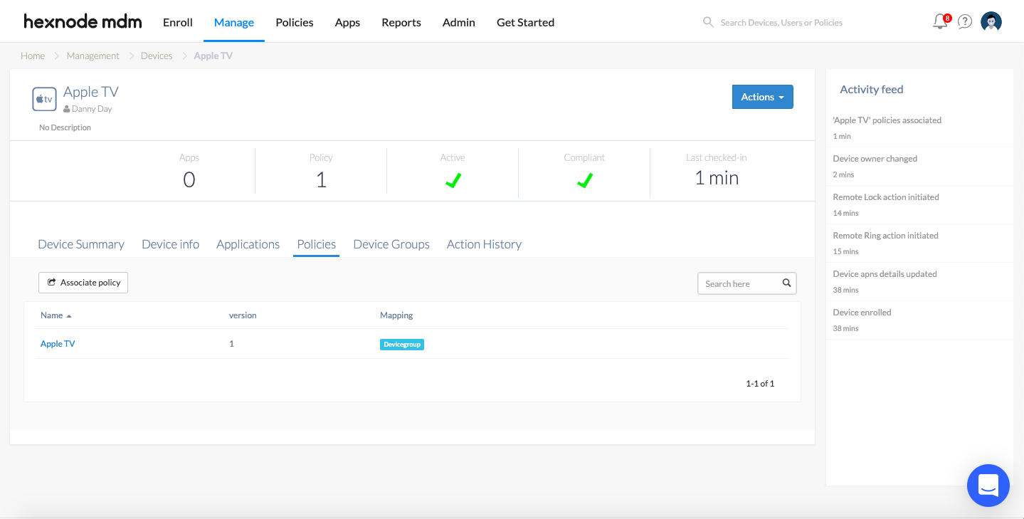Click the Associate policy button

(x=83, y=283)
